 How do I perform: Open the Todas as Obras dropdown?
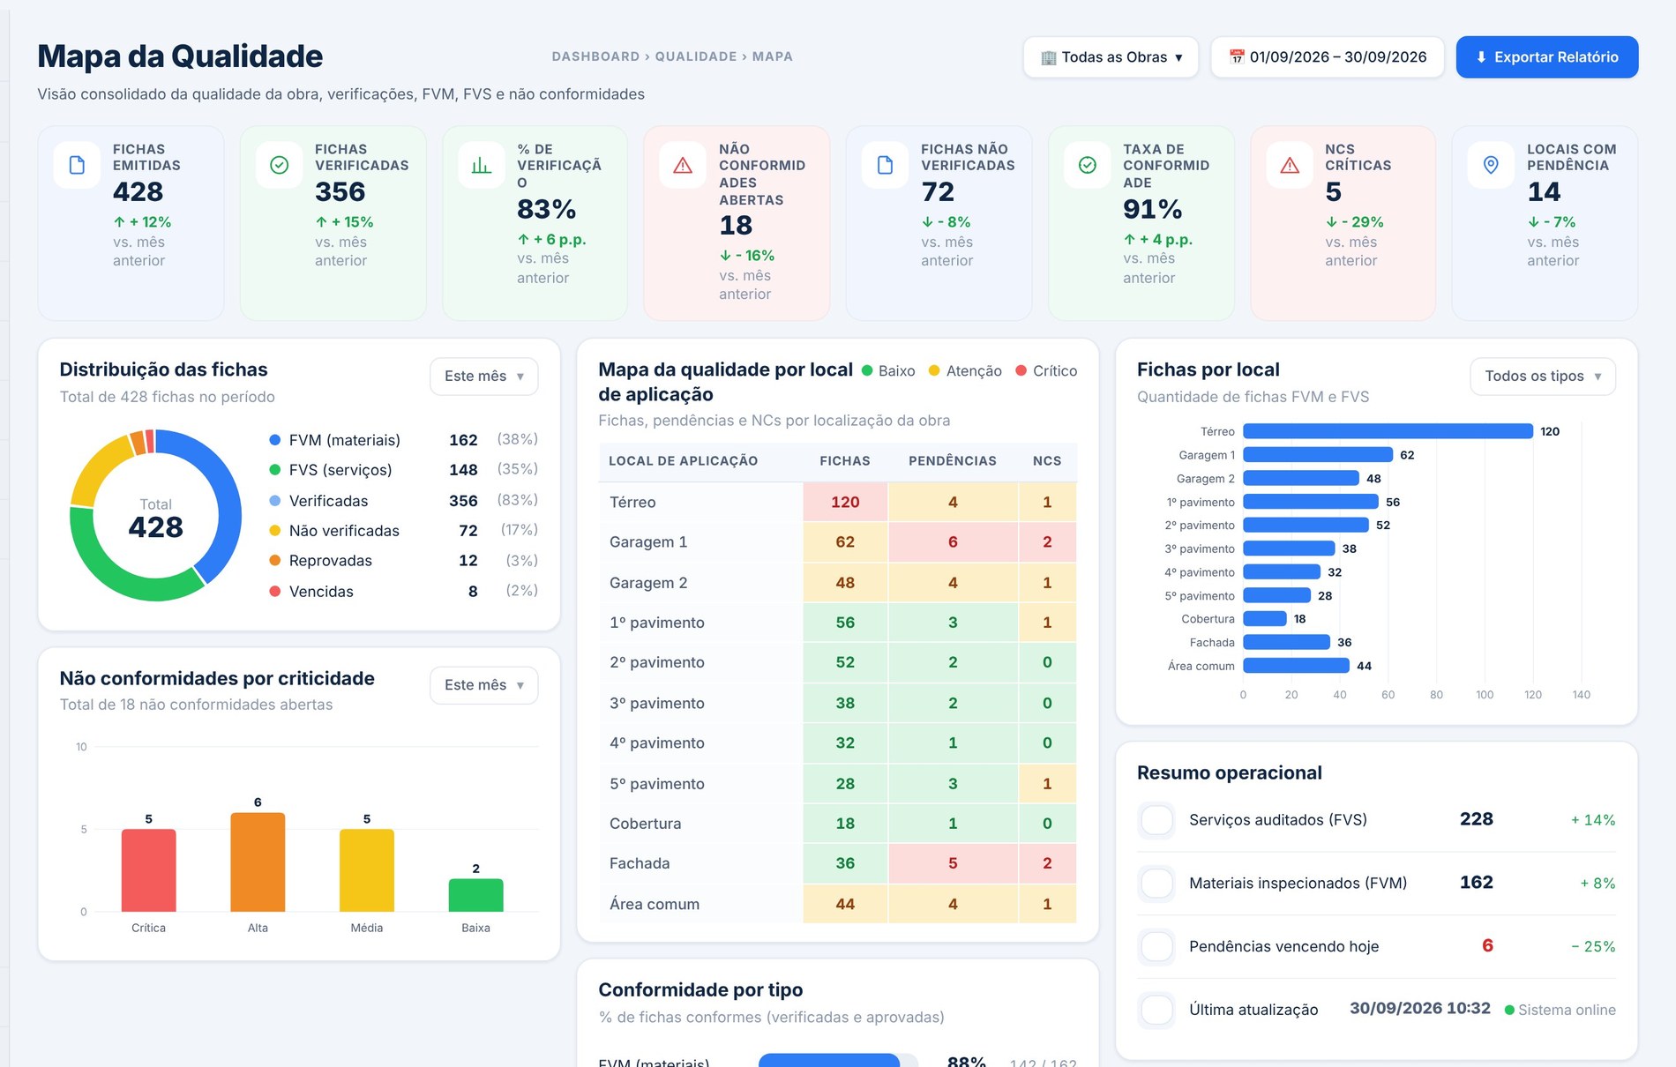[x=1111, y=57]
